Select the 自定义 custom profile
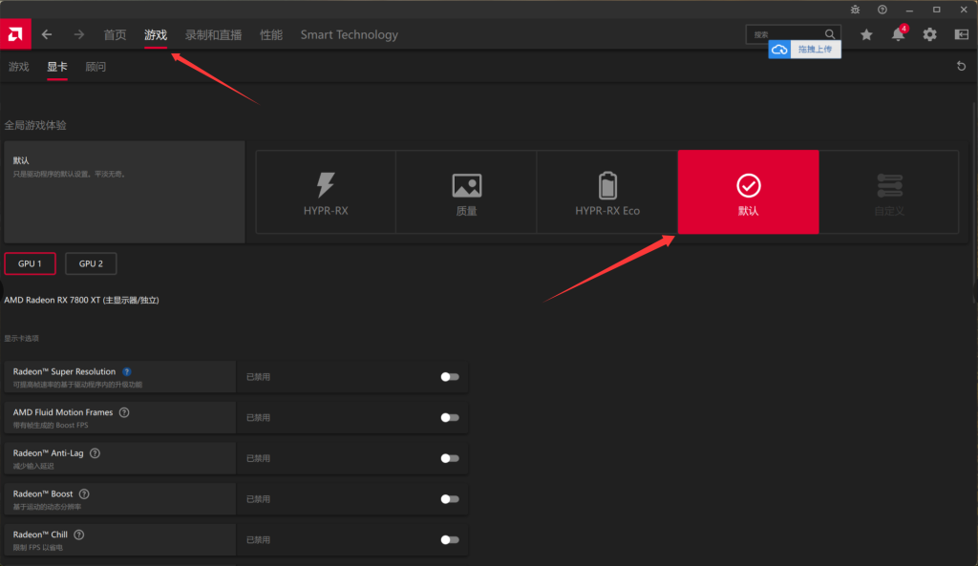978x566 pixels. point(889,192)
